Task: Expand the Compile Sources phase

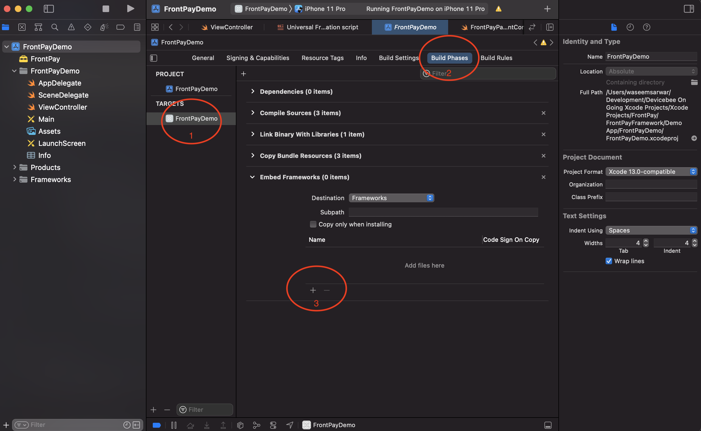Action: (253, 113)
